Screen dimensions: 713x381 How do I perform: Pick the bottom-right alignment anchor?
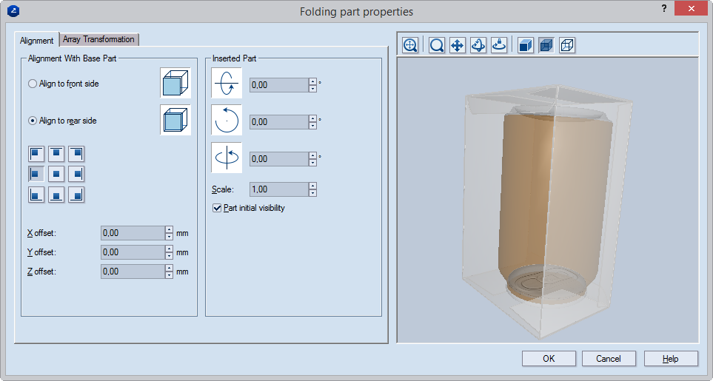coord(76,195)
